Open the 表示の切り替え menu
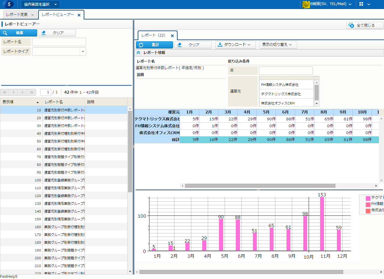Image resolution: width=384 pixels, height=279 pixels. pos(278,45)
